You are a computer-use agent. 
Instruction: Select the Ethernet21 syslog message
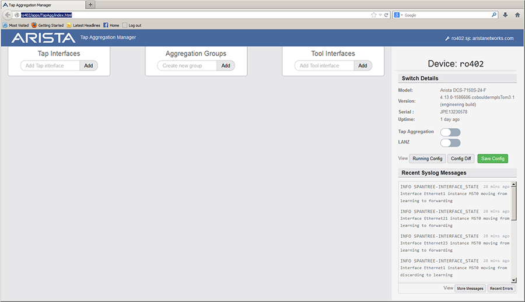pos(454,218)
